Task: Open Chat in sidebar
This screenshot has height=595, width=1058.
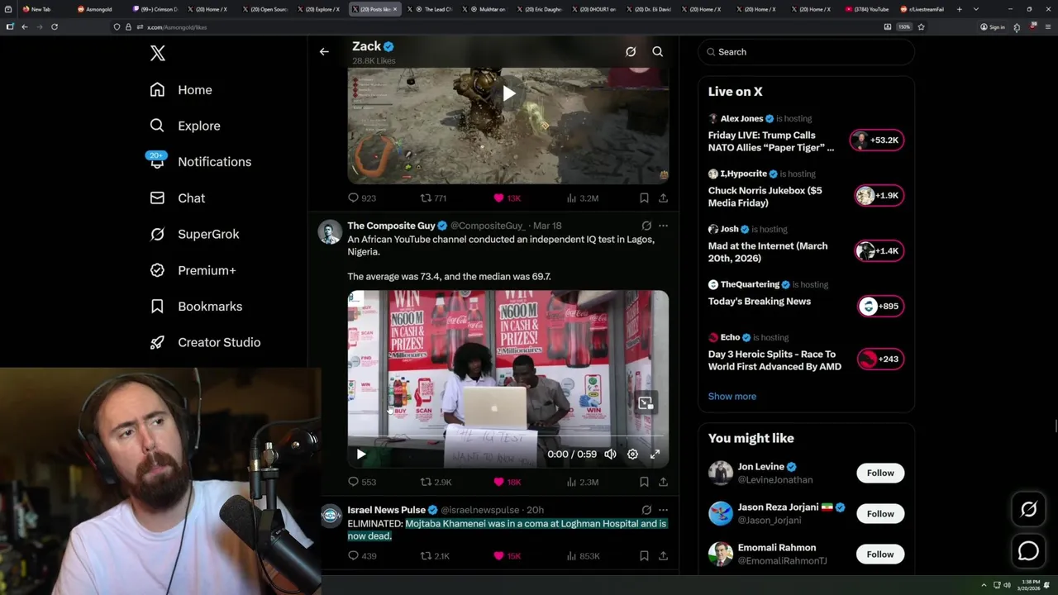Action: point(176,198)
